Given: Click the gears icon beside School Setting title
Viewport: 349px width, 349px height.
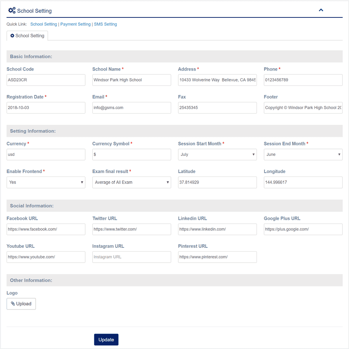Looking at the screenshot, I should point(12,10).
